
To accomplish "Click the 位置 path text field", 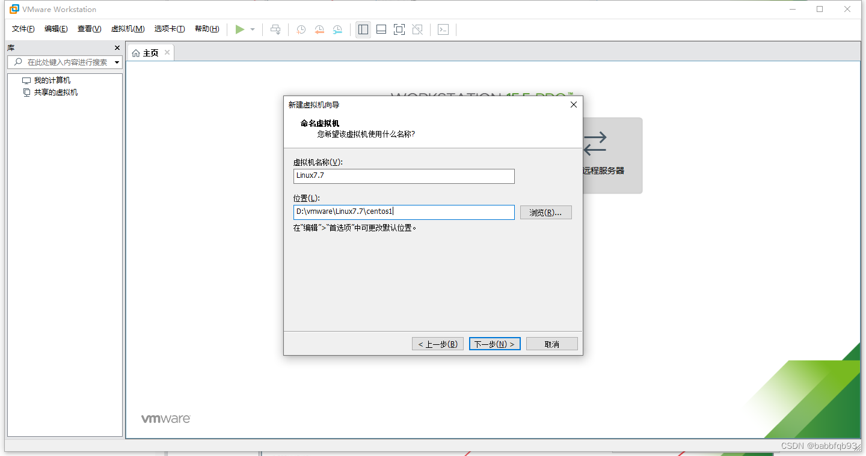I will coord(404,212).
